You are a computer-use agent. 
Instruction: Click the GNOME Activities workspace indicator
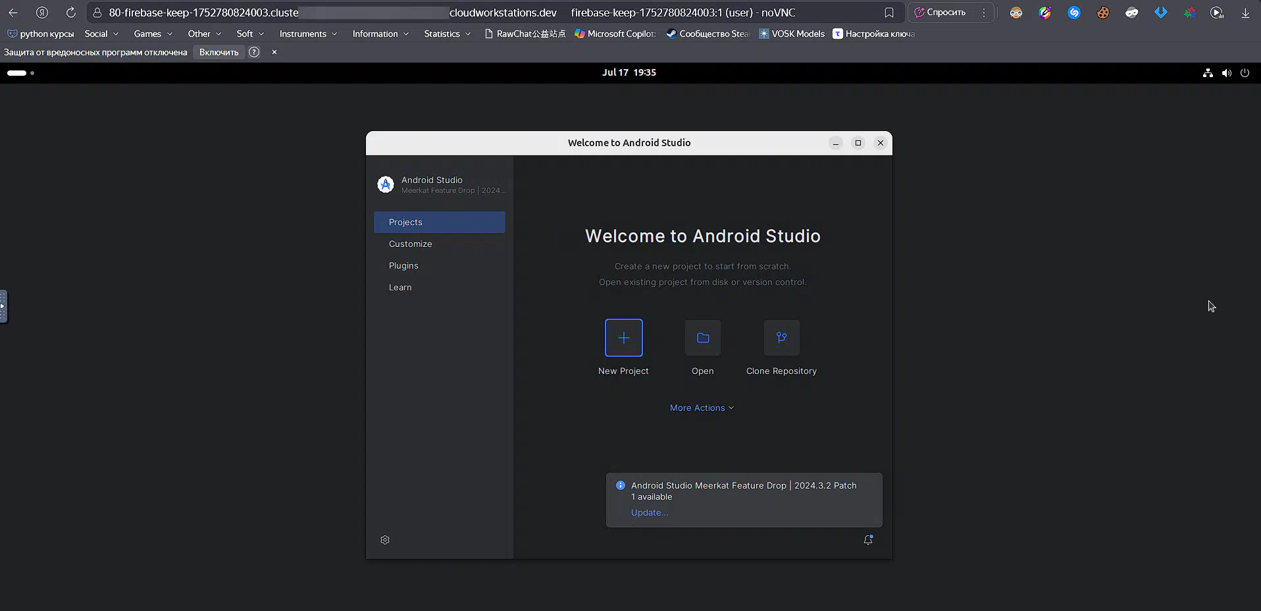point(20,73)
